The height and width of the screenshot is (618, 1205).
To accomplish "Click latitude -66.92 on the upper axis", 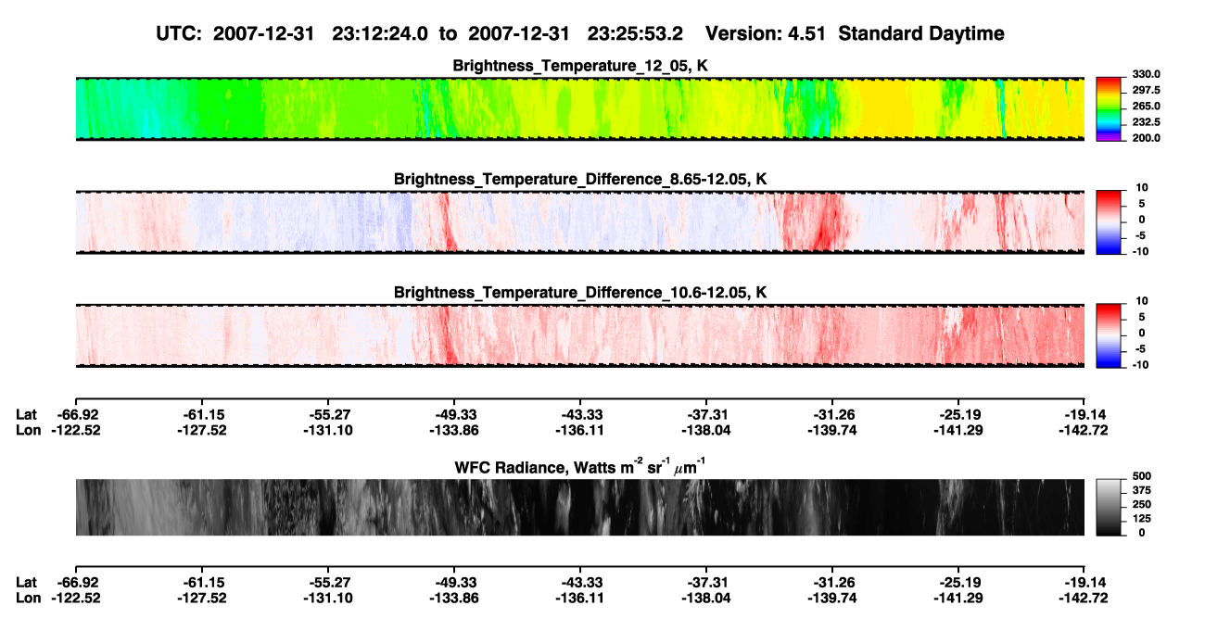I will (77, 414).
